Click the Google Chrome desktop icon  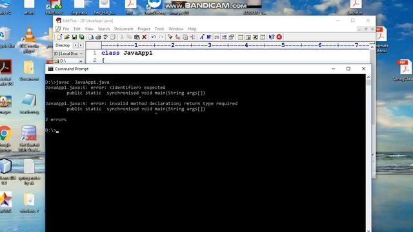click(5, 139)
